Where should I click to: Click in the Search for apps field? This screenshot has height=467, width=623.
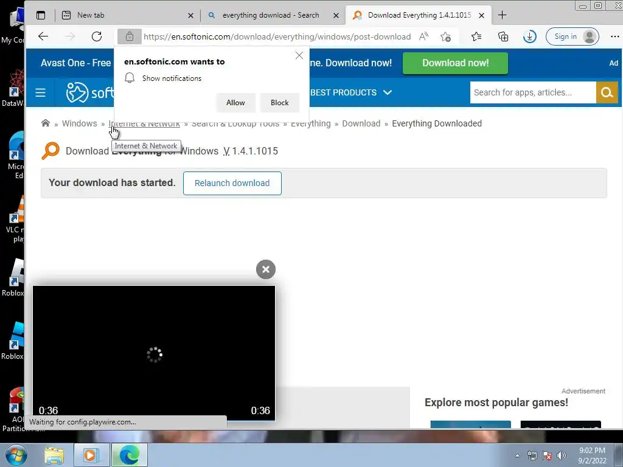[x=533, y=92]
